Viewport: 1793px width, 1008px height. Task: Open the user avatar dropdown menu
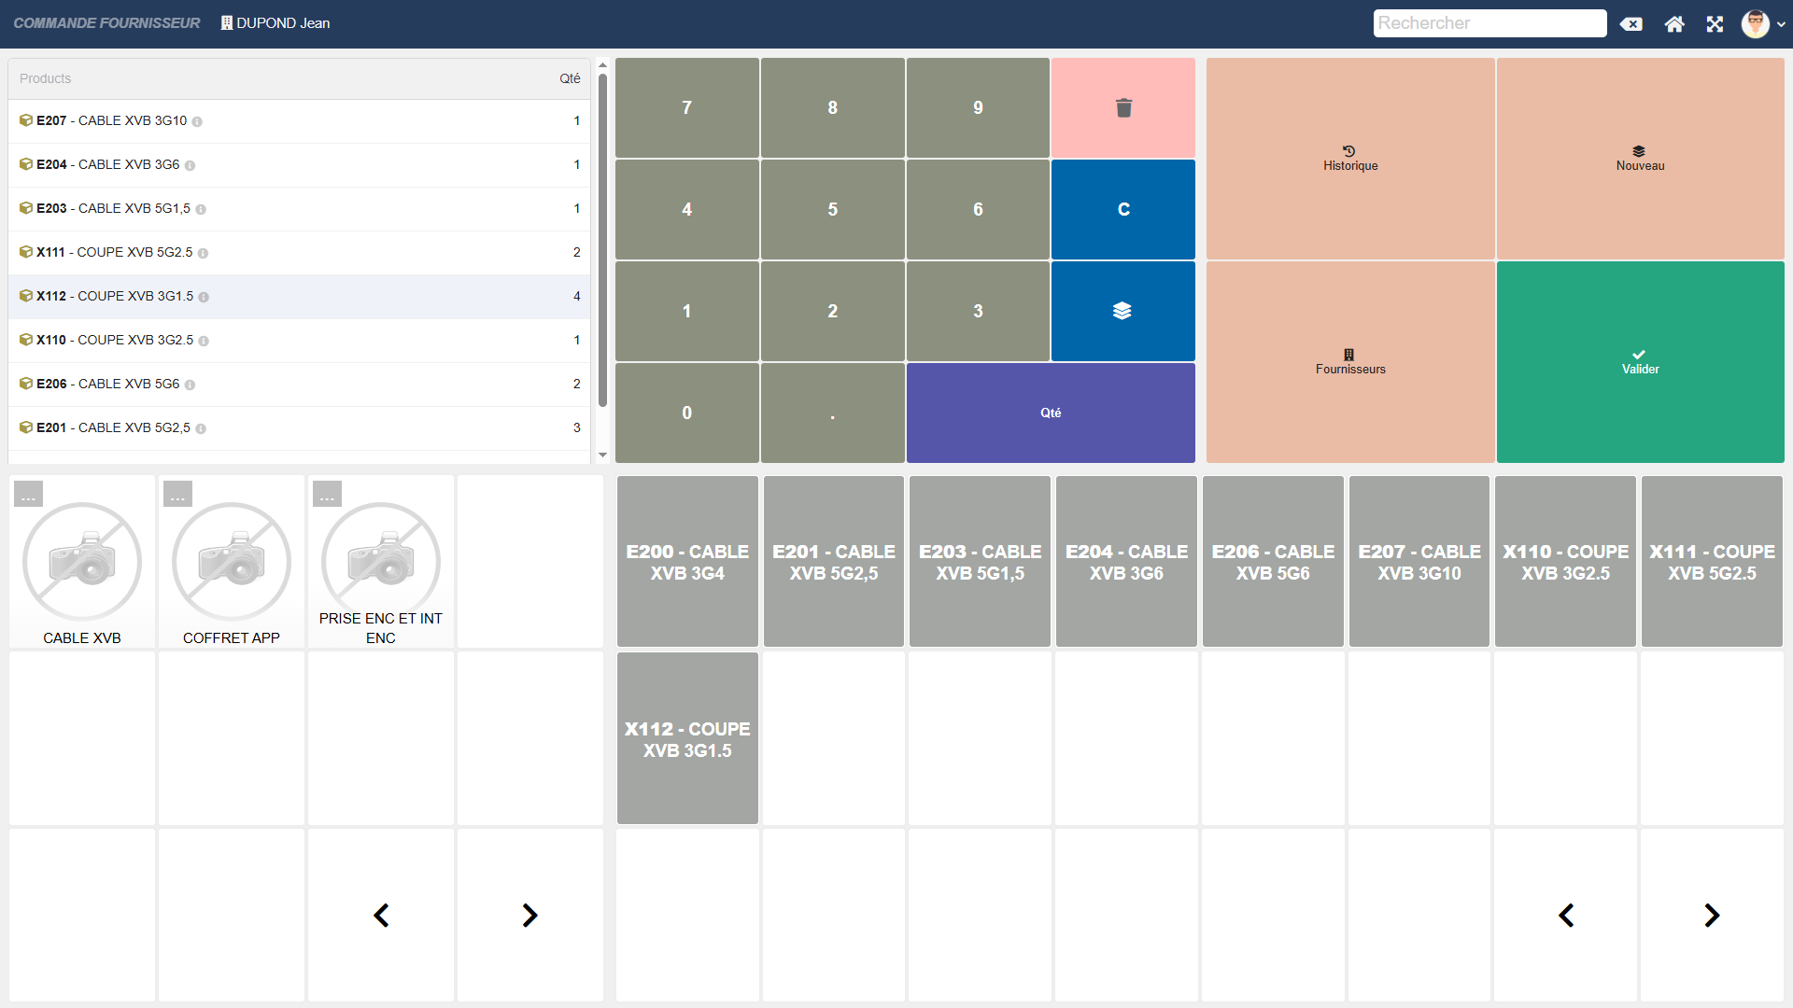click(x=1762, y=24)
